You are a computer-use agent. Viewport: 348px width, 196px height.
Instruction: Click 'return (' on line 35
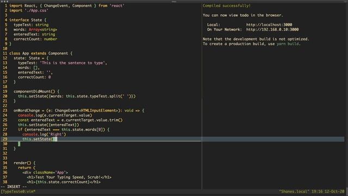(27, 168)
